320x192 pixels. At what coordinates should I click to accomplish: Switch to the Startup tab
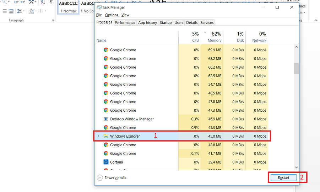tap(166, 23)
